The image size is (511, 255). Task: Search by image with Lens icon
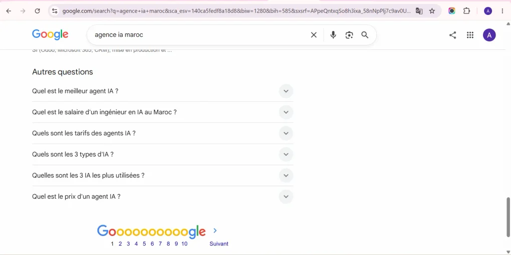pyautogui.click(x=349, y=35)
